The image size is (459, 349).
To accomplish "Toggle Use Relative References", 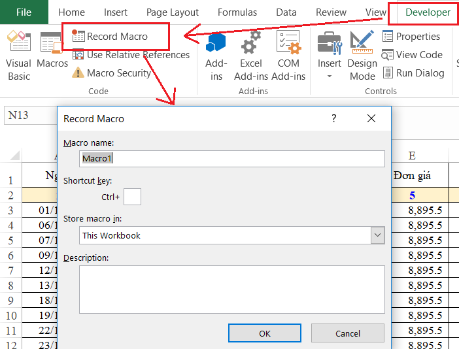I will pos(131,55).
